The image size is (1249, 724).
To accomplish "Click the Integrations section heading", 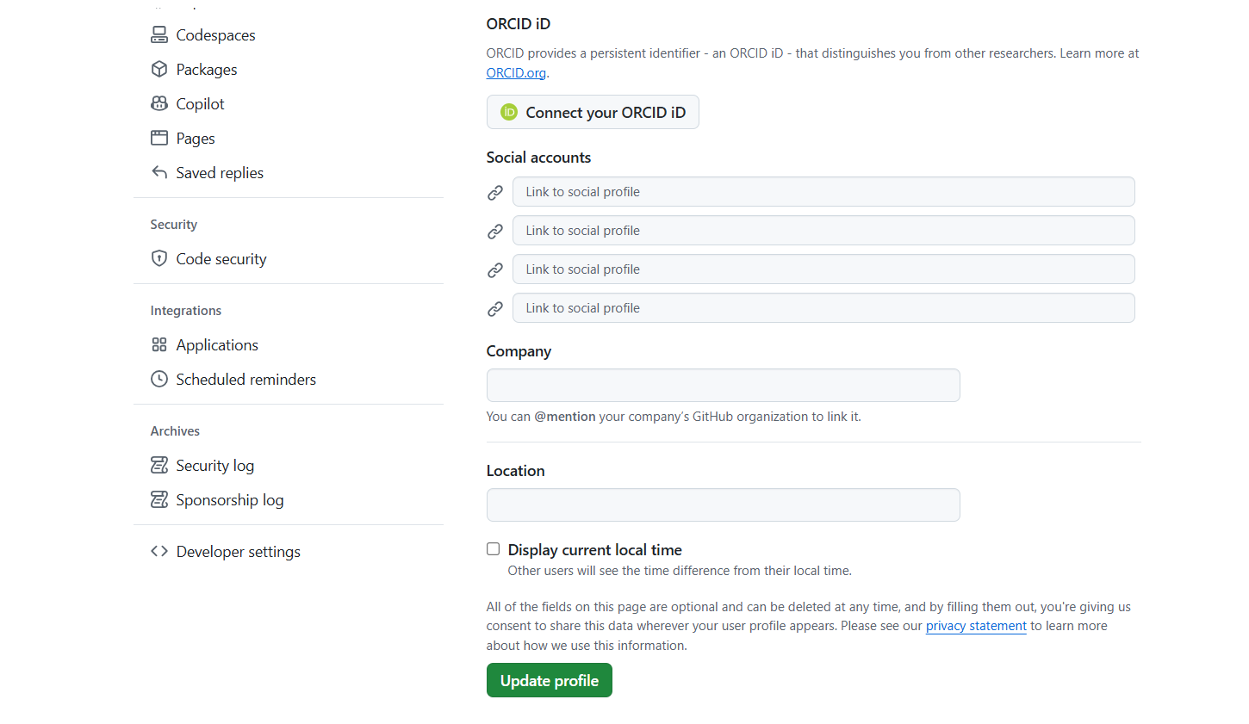I will (x=186, y=311).
